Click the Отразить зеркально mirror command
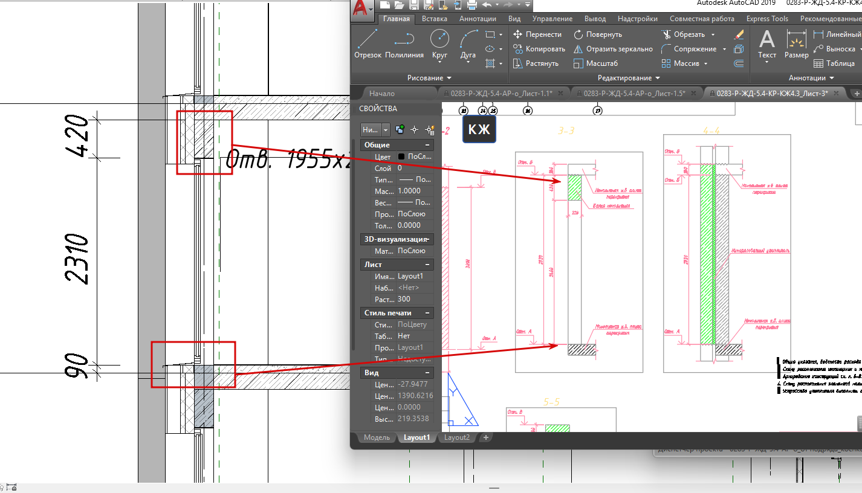Screen dimensions: 862x493 [613, 49]
